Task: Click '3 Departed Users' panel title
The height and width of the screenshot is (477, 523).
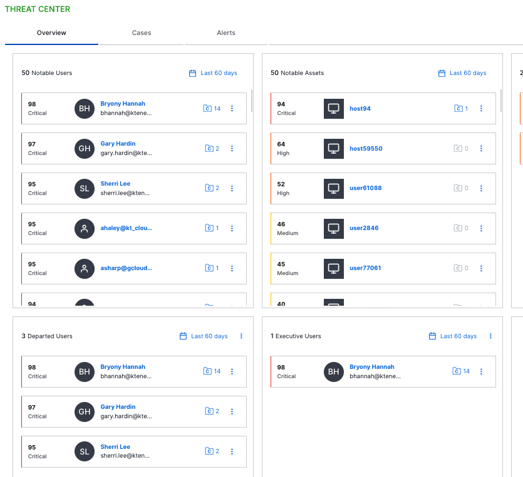Action: 47,336
